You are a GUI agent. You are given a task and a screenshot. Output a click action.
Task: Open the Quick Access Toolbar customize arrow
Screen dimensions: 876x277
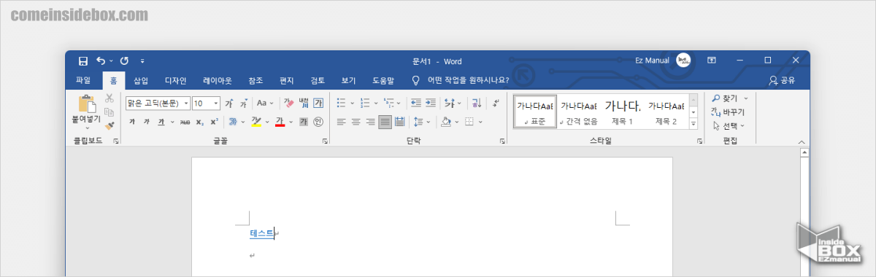point(142,61)
